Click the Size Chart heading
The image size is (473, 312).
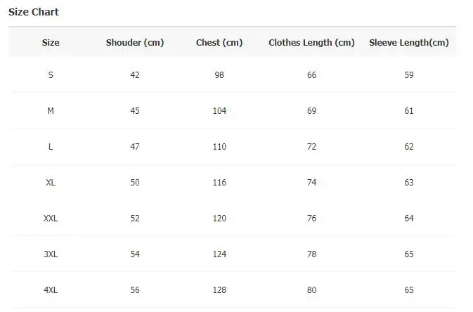pyautogui.click(x=34, y=12)
